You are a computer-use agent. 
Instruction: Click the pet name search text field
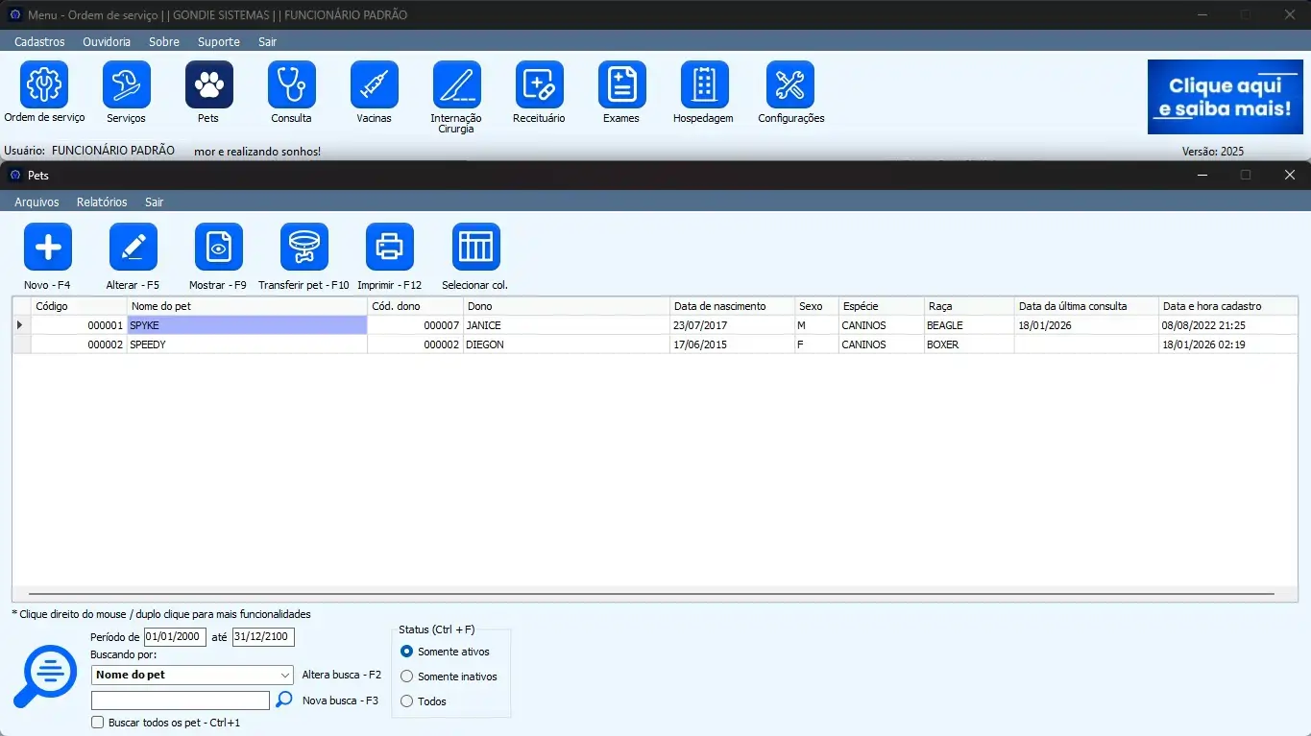[181, 700]
